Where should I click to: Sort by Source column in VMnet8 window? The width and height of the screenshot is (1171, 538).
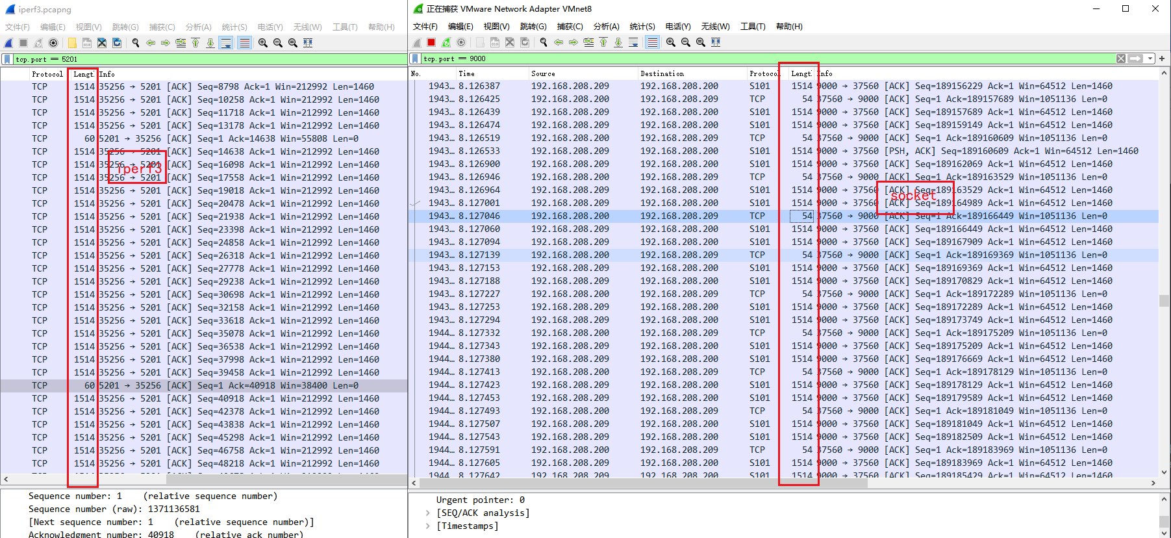pos(583,73)
